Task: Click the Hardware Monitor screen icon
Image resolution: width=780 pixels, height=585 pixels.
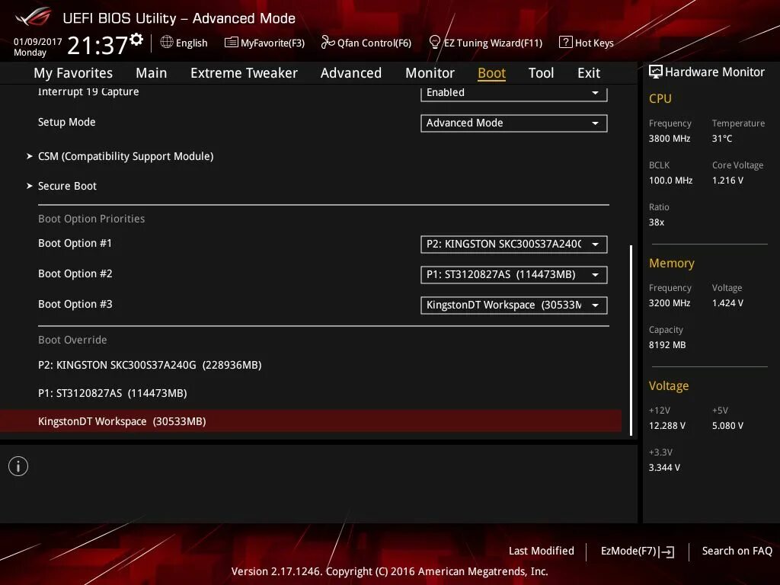Action: pos(656,72)
